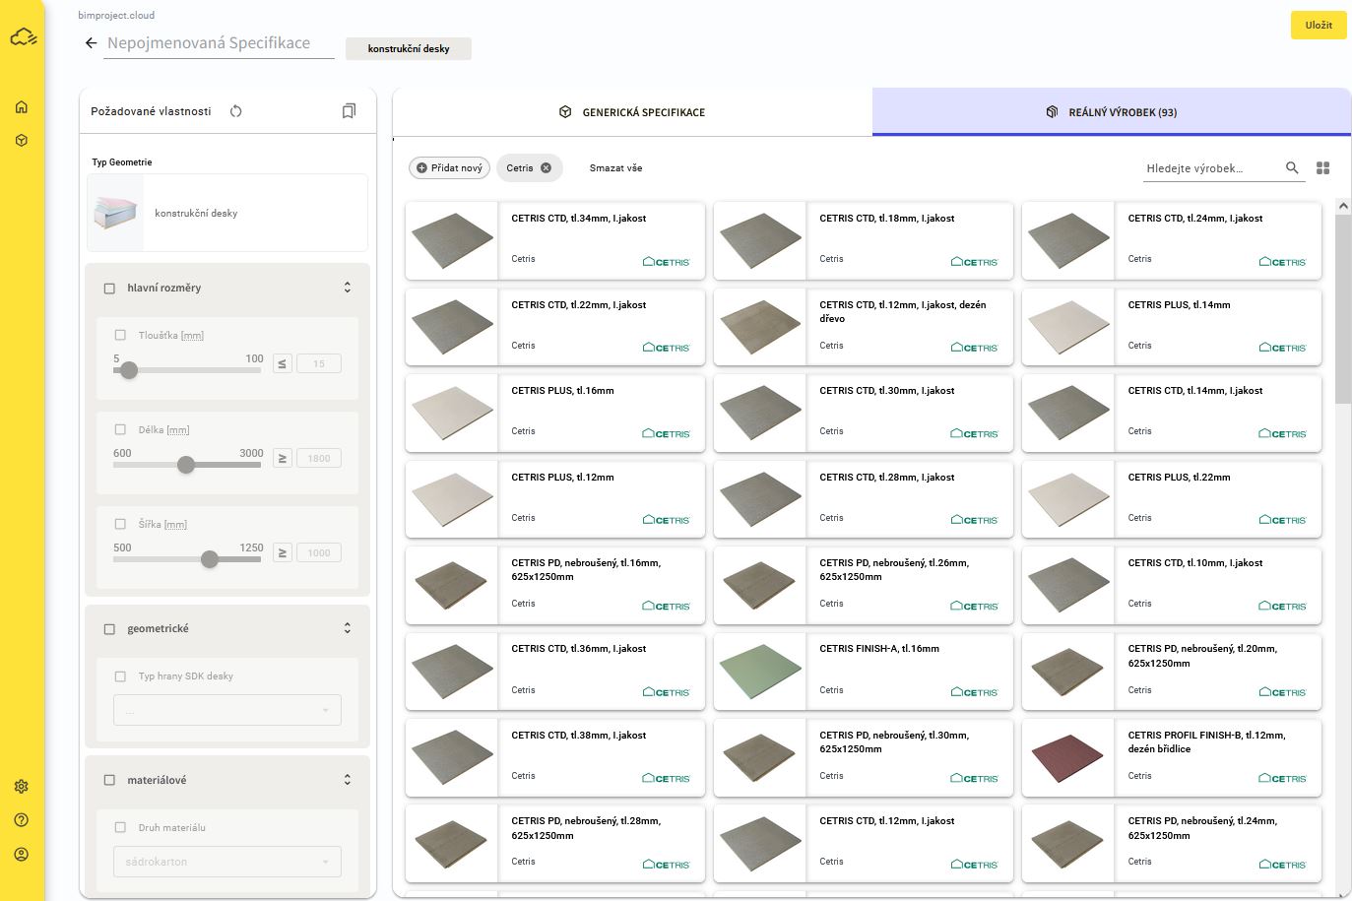Click less-than-or-equal operator for Tloušťka

click(283, 363)
